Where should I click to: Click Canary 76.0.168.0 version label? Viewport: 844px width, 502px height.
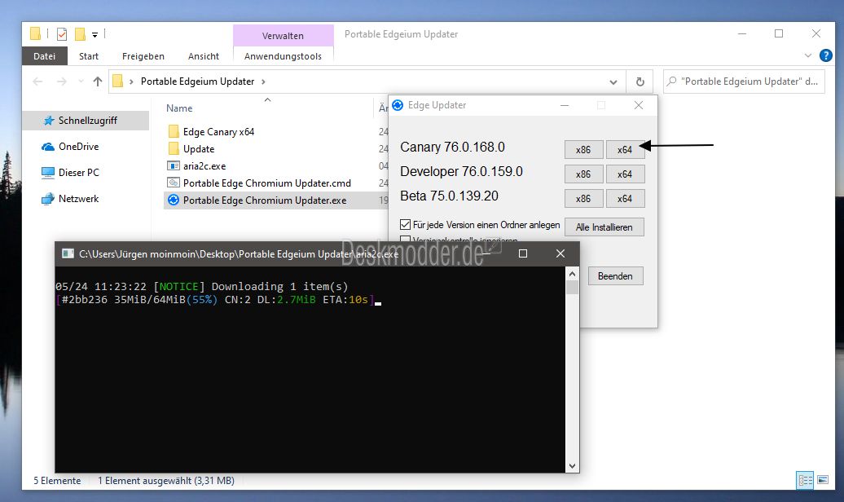point(453,147)
